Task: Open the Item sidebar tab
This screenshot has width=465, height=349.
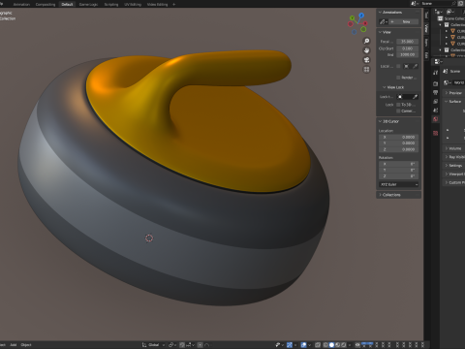Action: (x=426, y=43)
